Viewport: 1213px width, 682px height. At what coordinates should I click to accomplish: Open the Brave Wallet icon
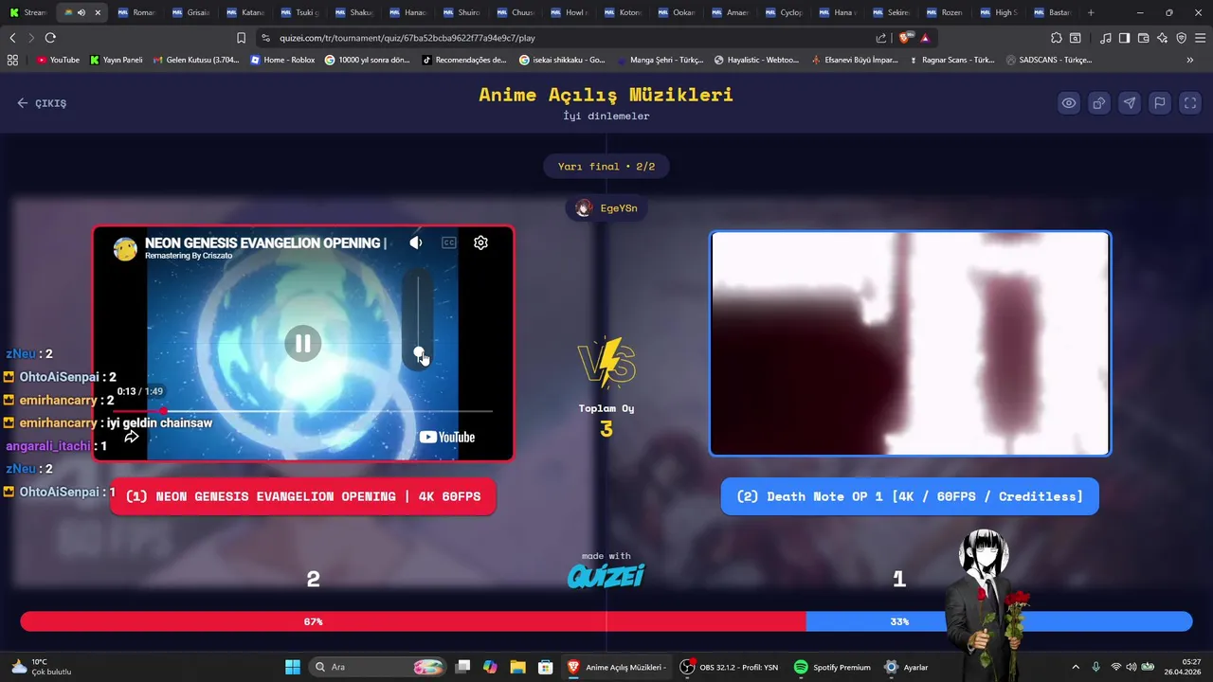click(1143, 38)
